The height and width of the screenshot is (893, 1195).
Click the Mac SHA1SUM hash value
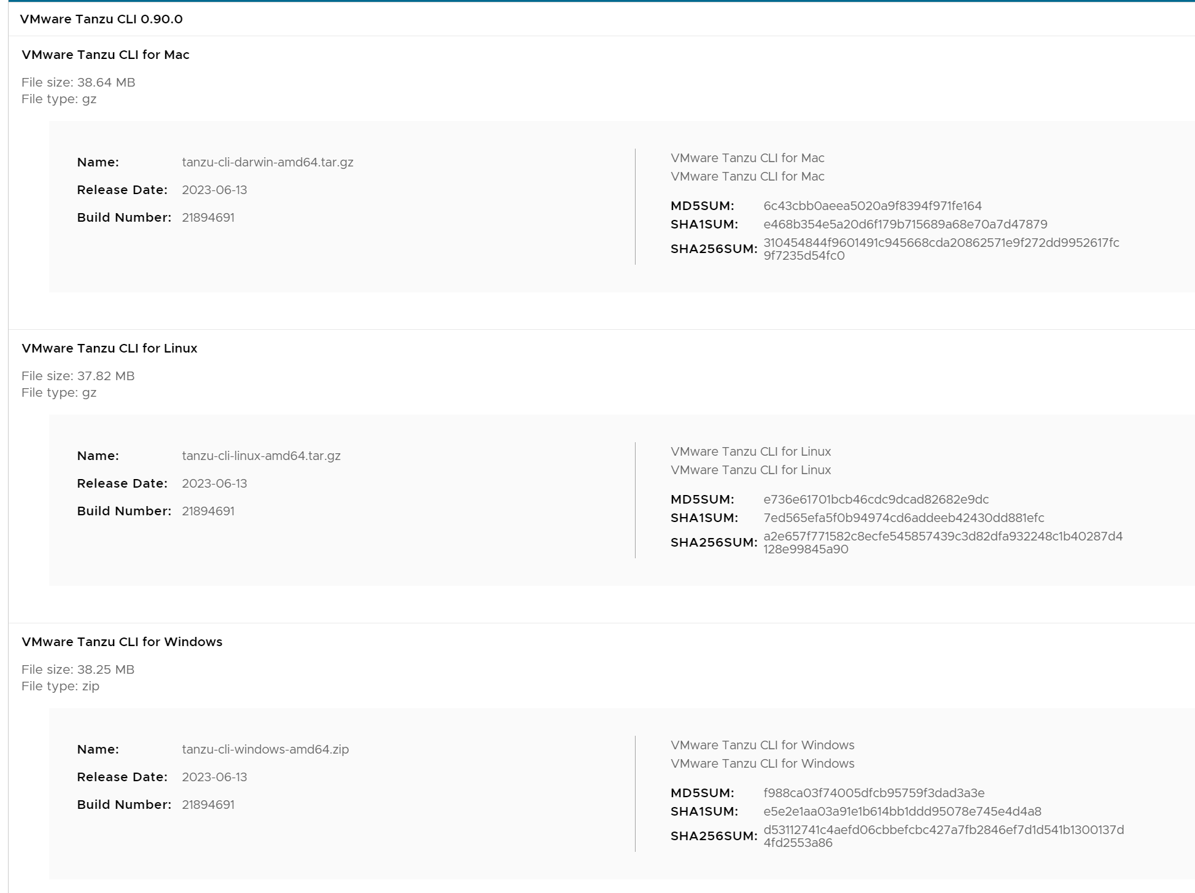click(905, 224)
